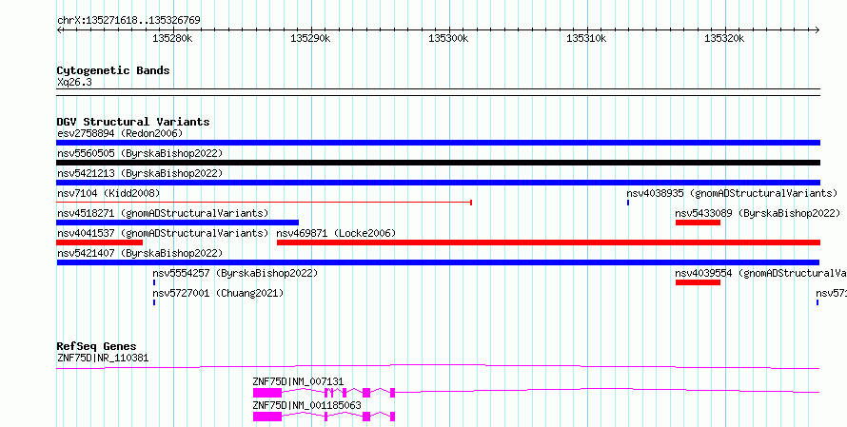
Task: Click the thin red nsv7104 variant line
Action: coord(265,203)
